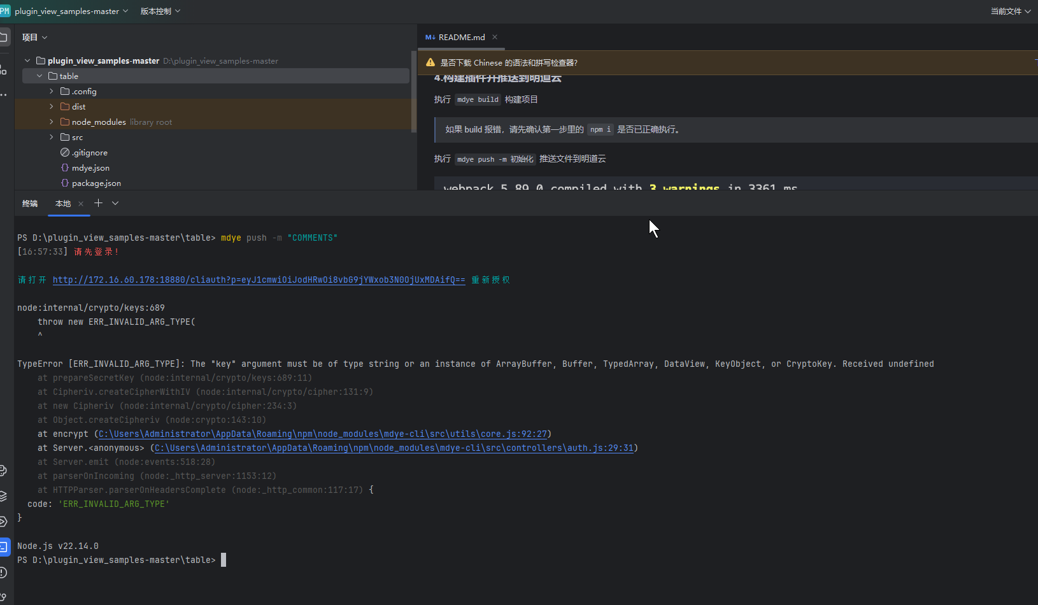Open the cliauth authorization URL link

[259, 280]
